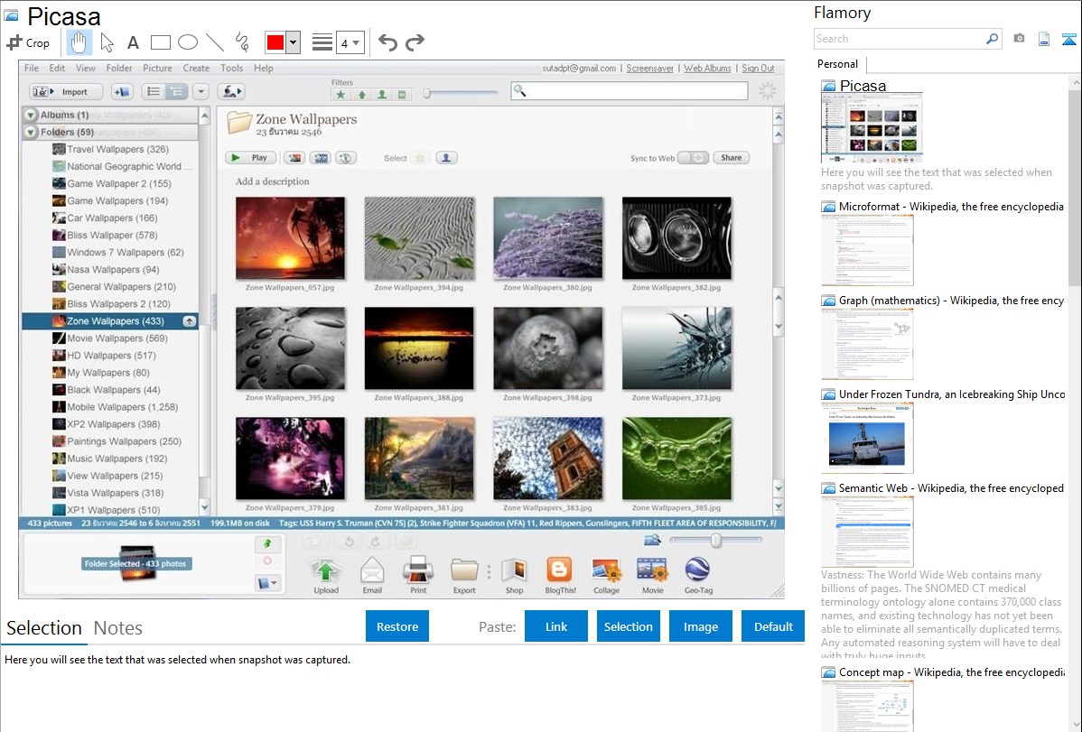Switch to tree folder view icon
1082x732 pixels.
[x=177, y=92]
